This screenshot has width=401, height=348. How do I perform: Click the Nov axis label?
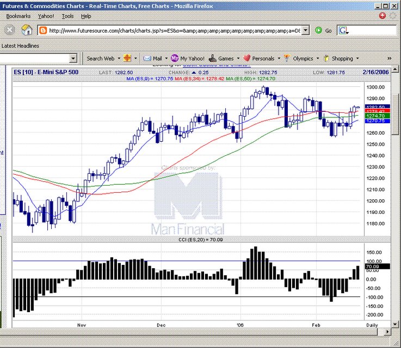click(82, 325)
